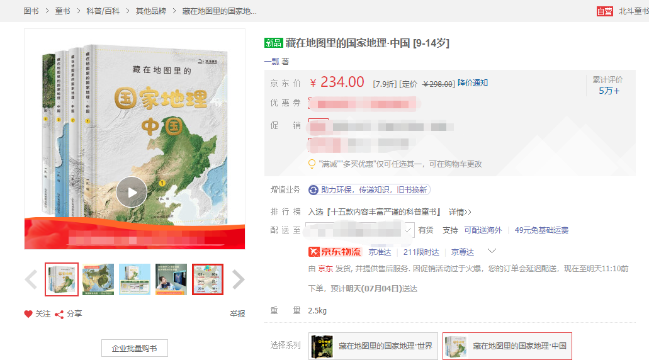Click the 京东物流 logo

[335, 252]
